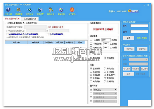Select the 潮流女装 category radio
The width and height of the screenshot is (154, 109).
click(x=105, y=68)
